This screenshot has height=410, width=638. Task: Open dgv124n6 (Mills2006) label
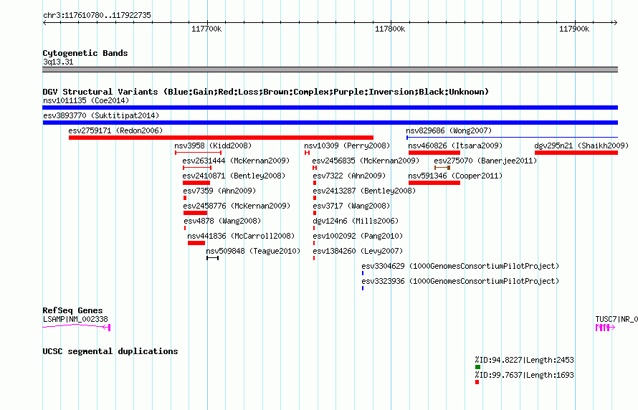point(356,221)
